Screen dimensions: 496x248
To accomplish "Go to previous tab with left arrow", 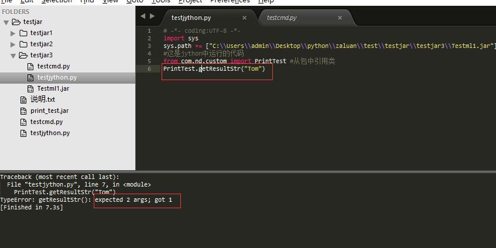I will click(143, 16).
